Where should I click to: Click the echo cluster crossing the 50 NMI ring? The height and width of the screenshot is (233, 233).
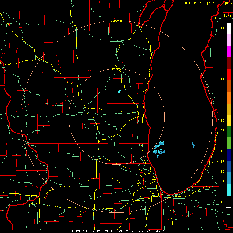[x=159, y=149]
